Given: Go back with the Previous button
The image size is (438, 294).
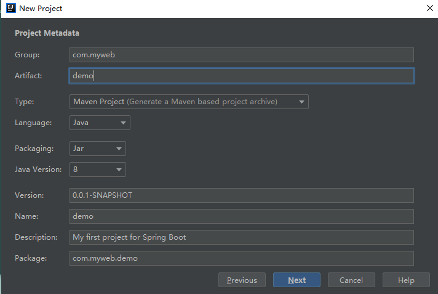Looking at the screenshot, I should pyautogui.click(x=242, y=280).
